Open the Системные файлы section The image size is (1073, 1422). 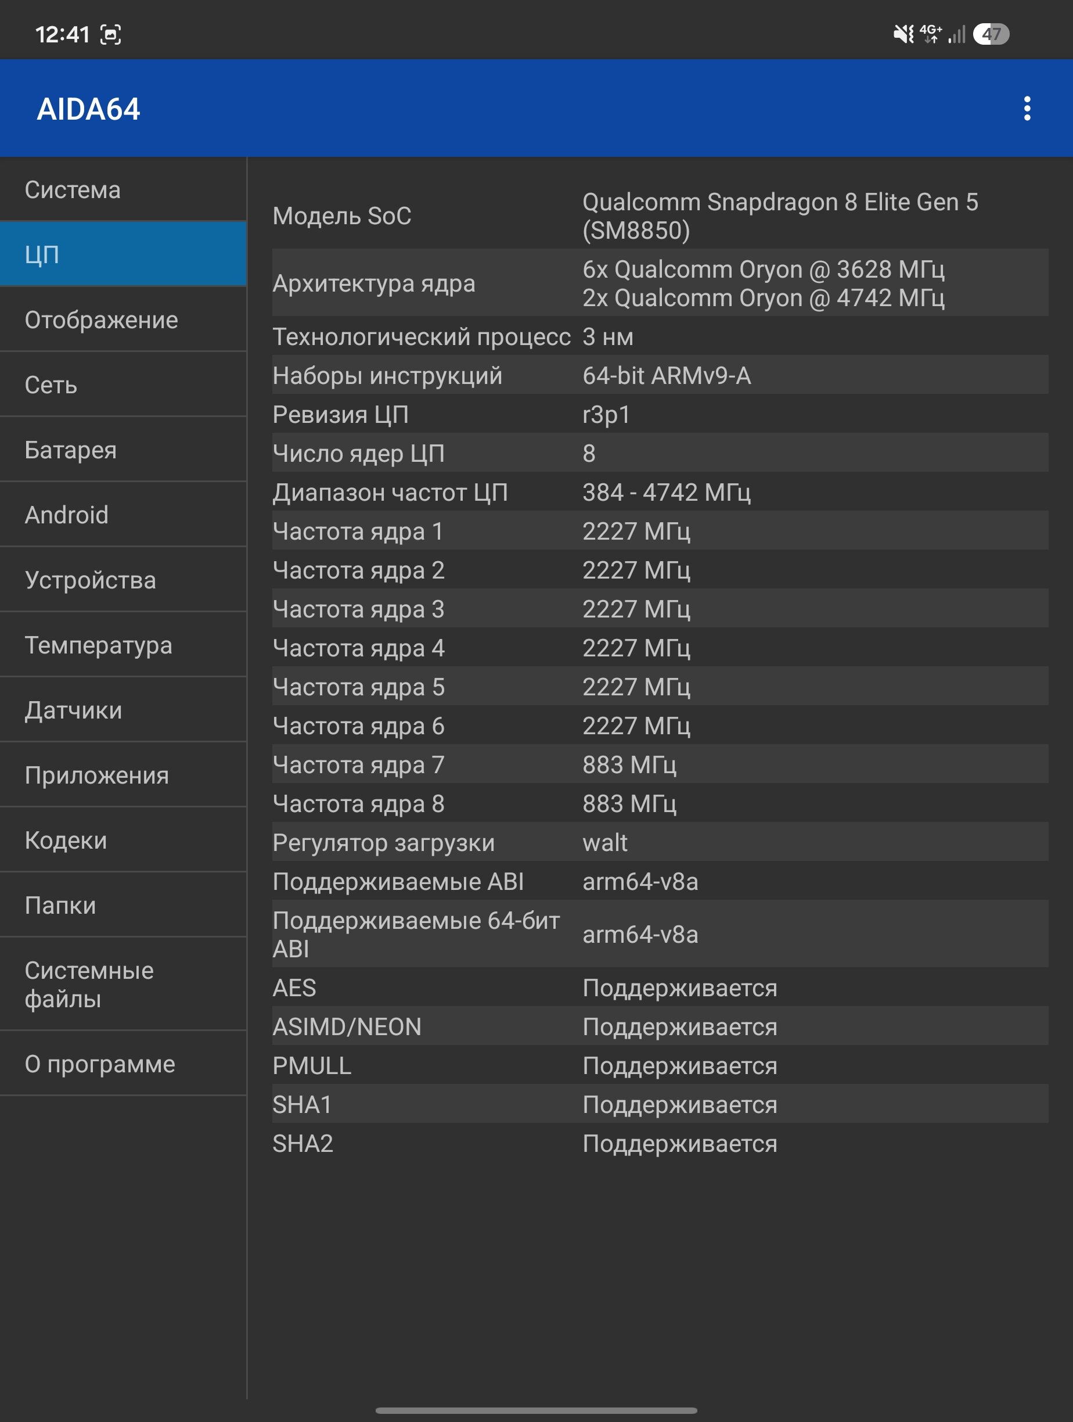123,984
